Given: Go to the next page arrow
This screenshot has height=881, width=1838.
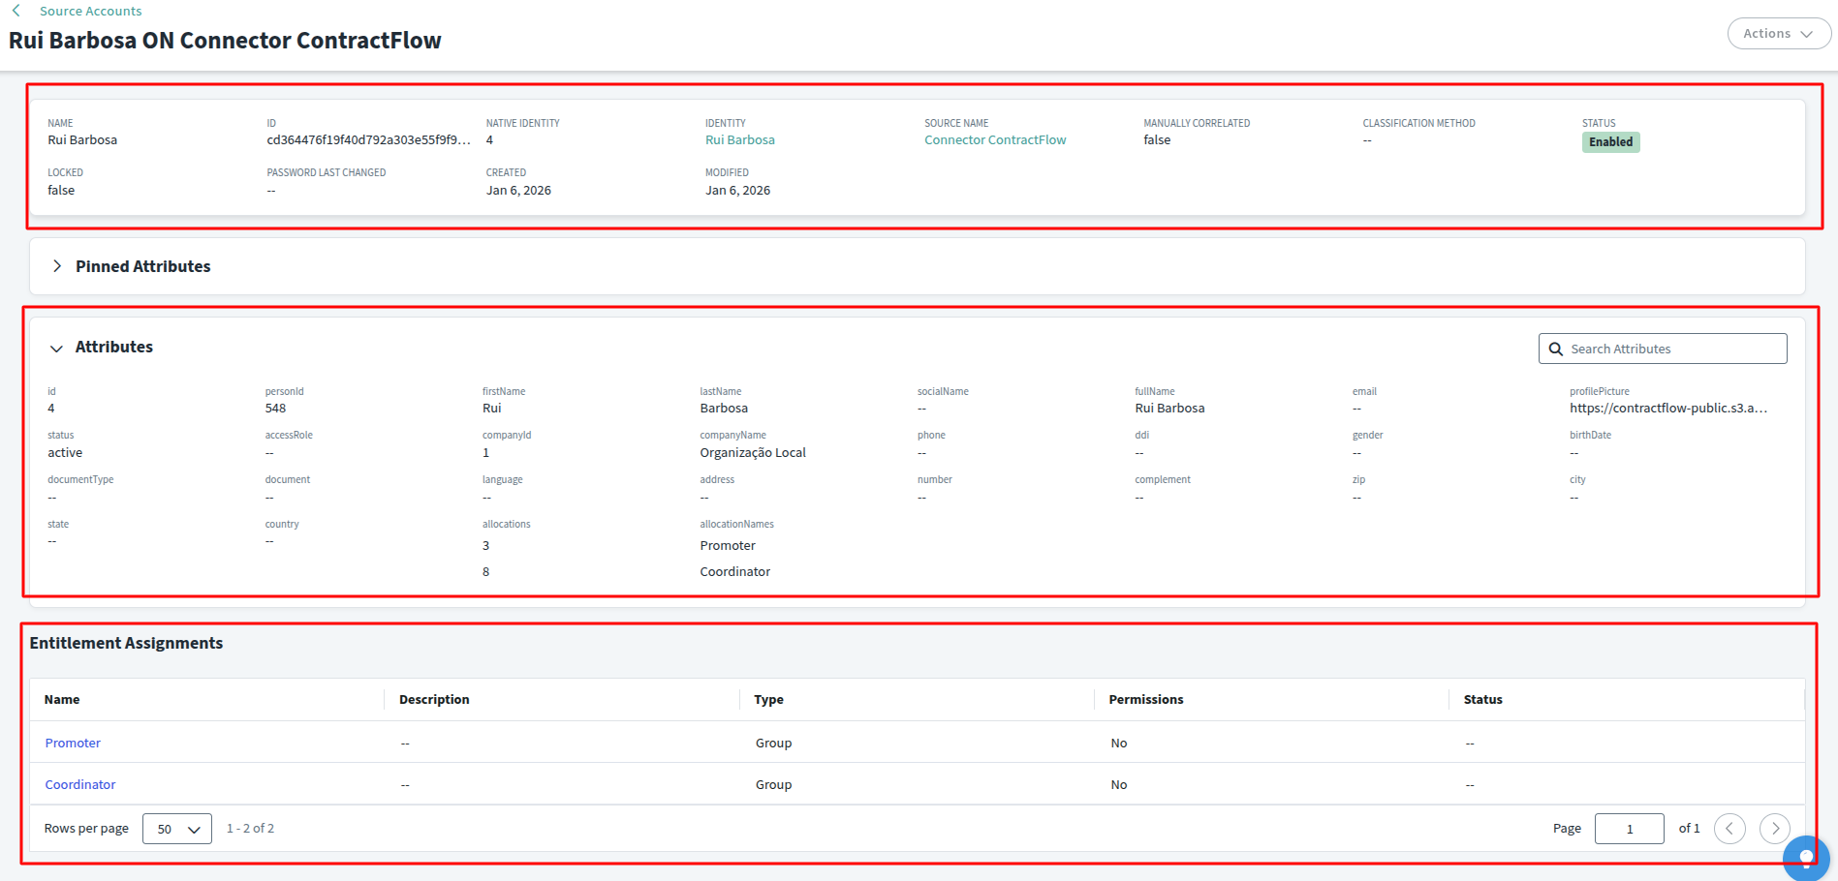Looking at the screenshot, I should (x=1774, y=829).
